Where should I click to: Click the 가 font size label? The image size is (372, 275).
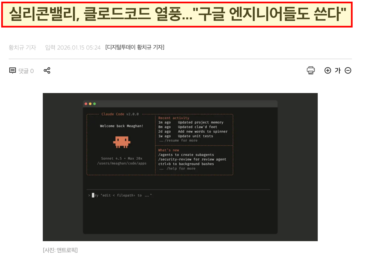338,71
